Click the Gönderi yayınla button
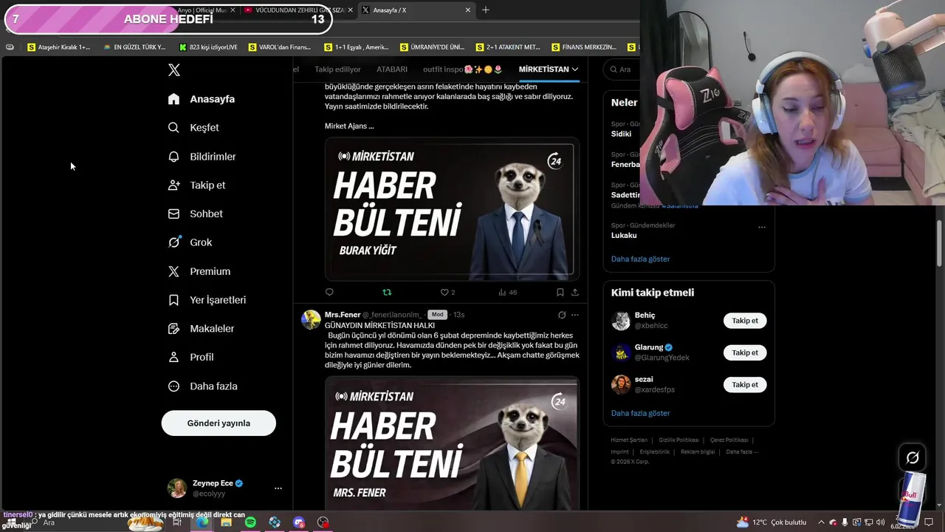 [x=219, y=423]
